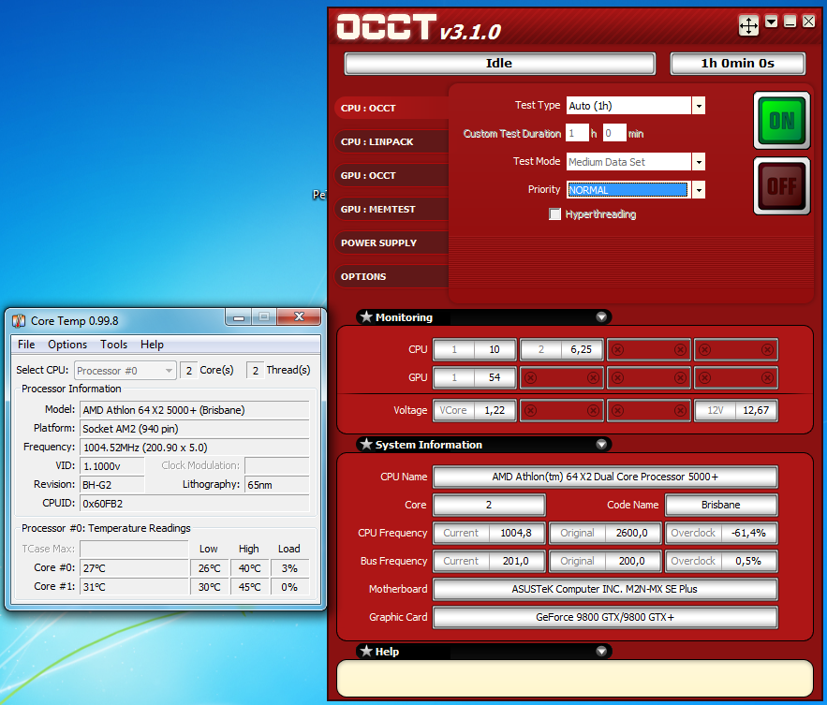Screen dimensions: 827x705
Task: Click Core #0 temperature 27°C
Action: pos(135,568)
